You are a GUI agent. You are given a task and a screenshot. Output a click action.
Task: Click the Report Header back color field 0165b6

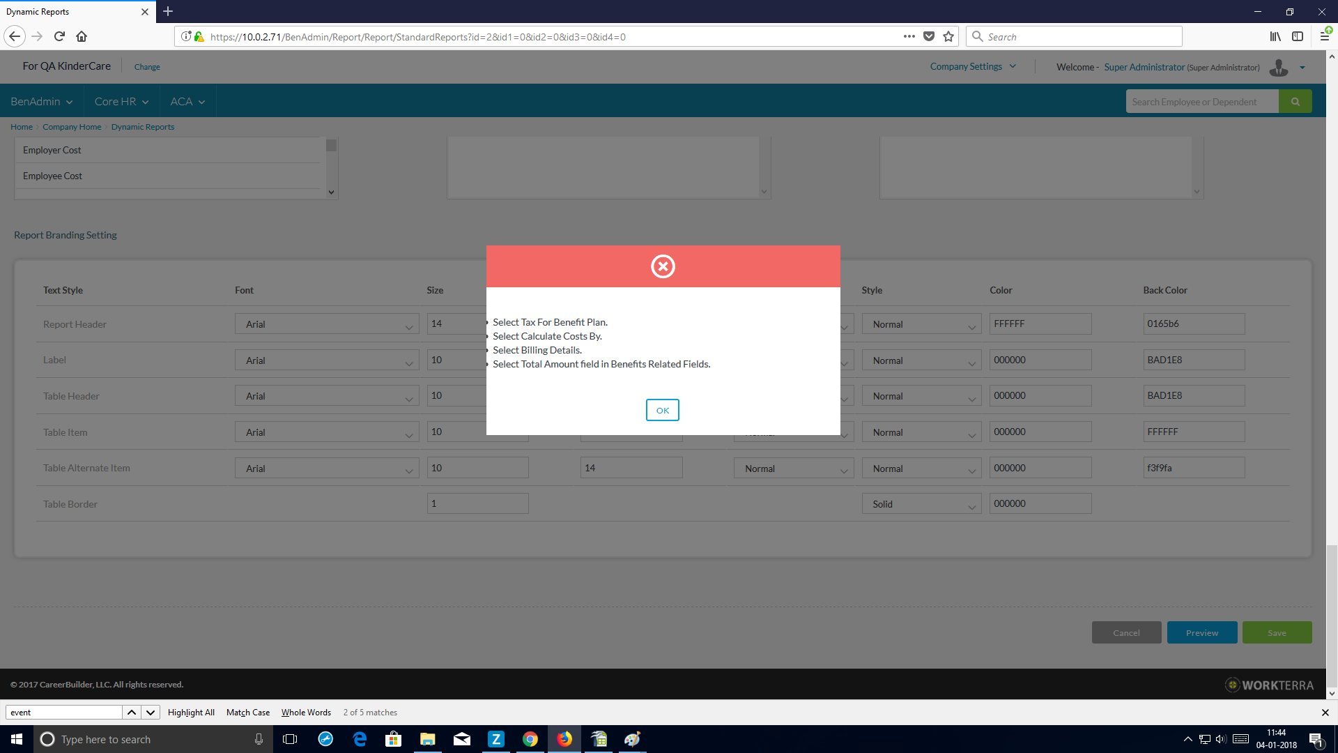(1193, 324)
